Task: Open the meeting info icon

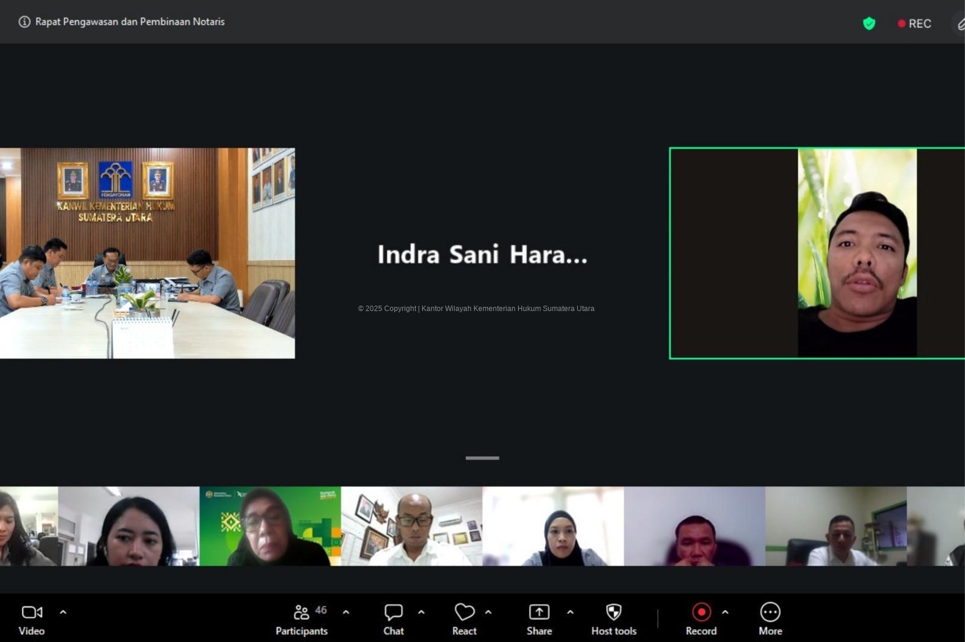Action: click(x=24, y=22)
